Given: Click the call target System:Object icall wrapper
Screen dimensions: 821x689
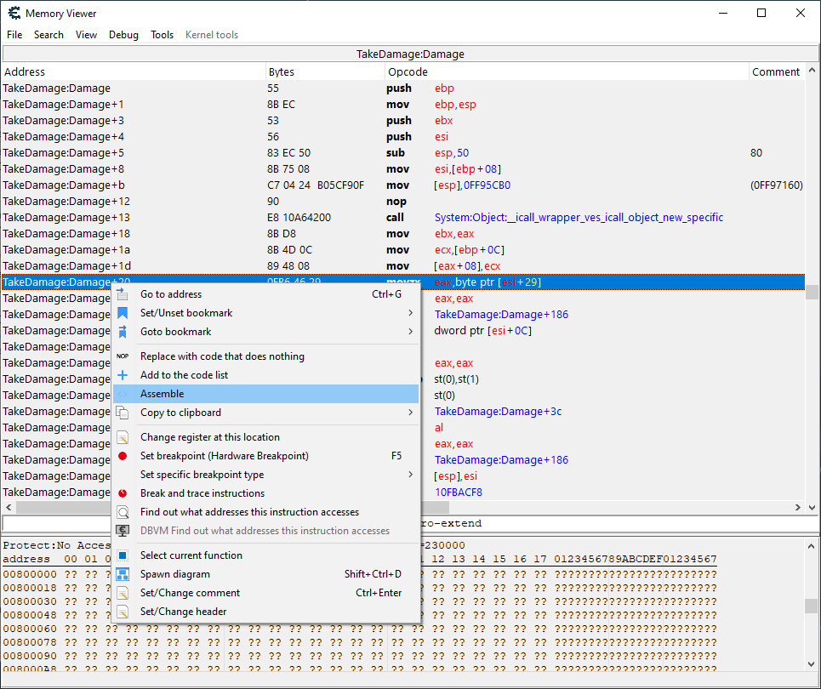Looking at the screenshot, I should 579,217.
